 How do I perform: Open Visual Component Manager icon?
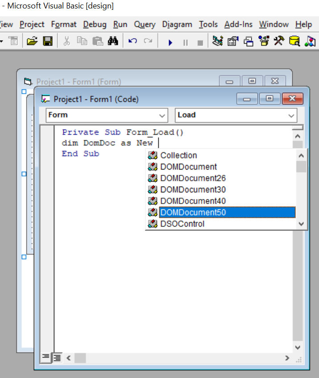pos(310,41)
